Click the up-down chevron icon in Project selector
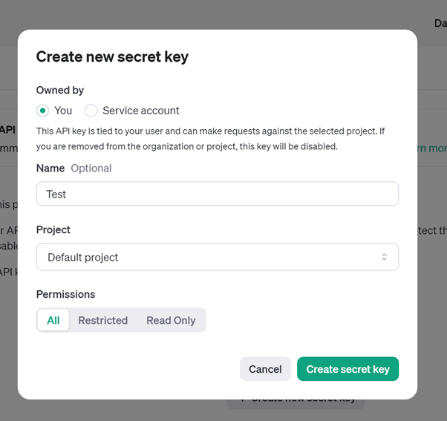This screenshot has width=447, height=421. click(x=384, y=257)
